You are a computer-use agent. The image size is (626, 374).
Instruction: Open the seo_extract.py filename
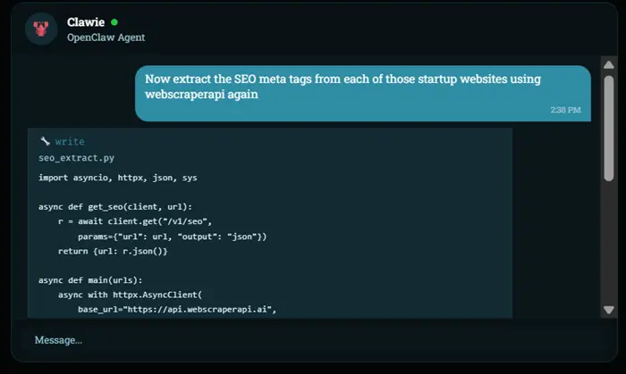coord(77,158)
